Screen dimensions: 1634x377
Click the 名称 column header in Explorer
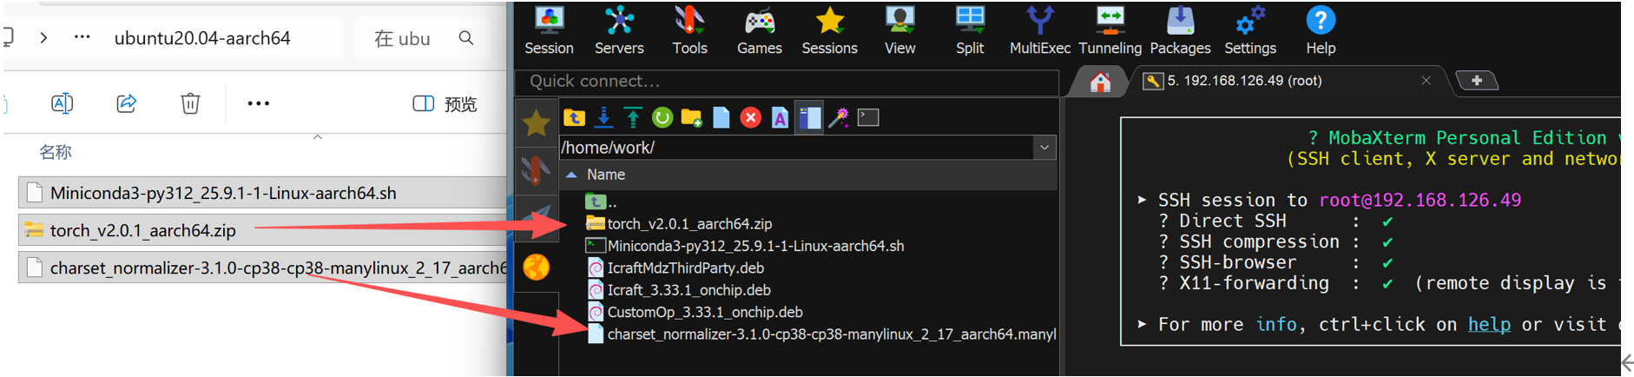pos(56,153)
